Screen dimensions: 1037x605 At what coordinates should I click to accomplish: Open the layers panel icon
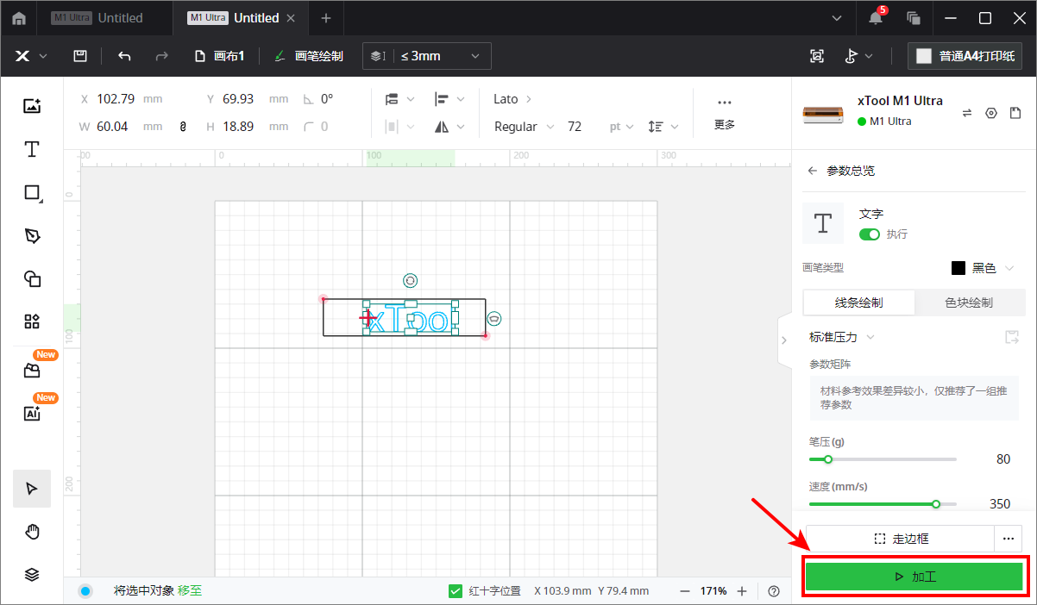point(32,574)
